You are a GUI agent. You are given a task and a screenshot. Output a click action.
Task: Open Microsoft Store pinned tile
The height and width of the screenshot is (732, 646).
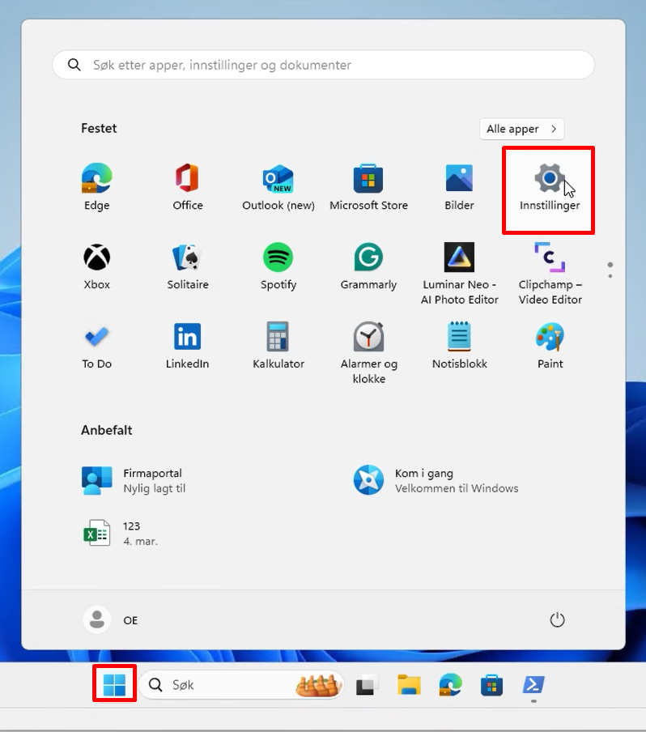[368, 187]
